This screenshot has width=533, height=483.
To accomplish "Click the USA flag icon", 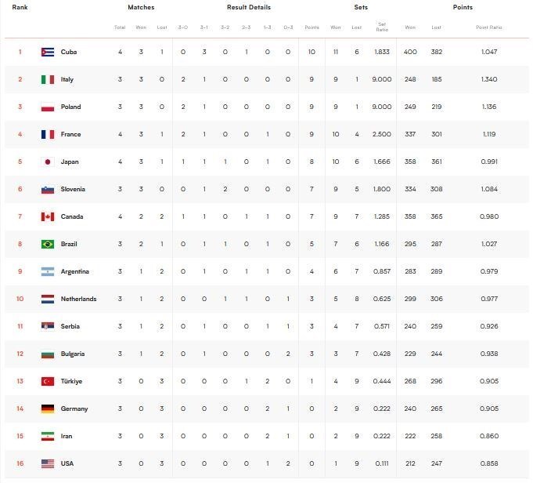I will click(x=47, y=463).
